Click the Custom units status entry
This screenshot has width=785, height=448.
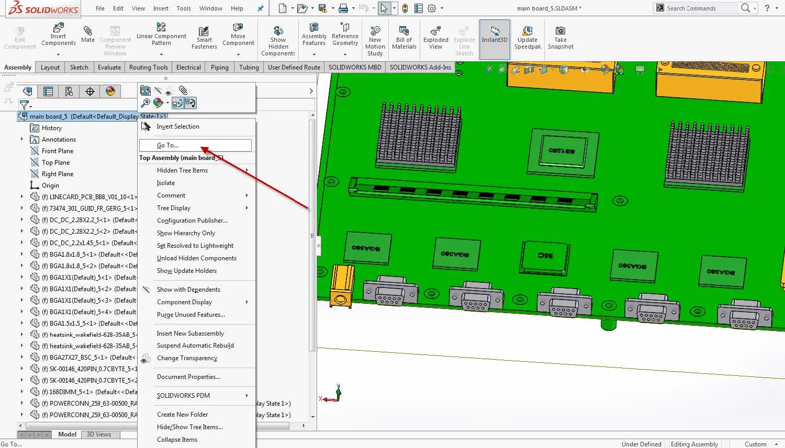tap(755, 444)
